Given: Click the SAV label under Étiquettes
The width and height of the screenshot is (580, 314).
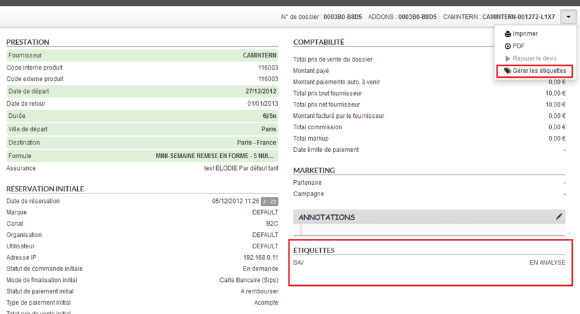Looking at the screenshot, I should [x=299, y=262].
